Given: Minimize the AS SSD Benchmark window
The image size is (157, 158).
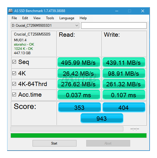Looking at the screenshot, I should 117,11.
